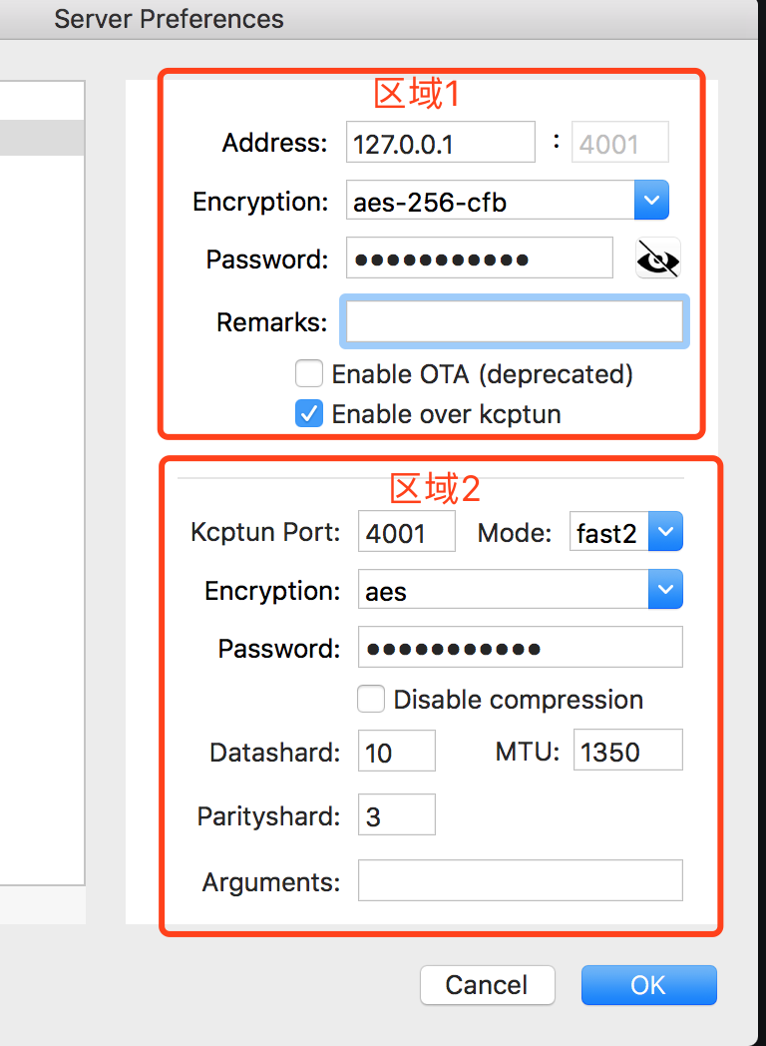Click the server Password field
Viewport: 766px width, 1046px height.
click(x=480, y=258)
